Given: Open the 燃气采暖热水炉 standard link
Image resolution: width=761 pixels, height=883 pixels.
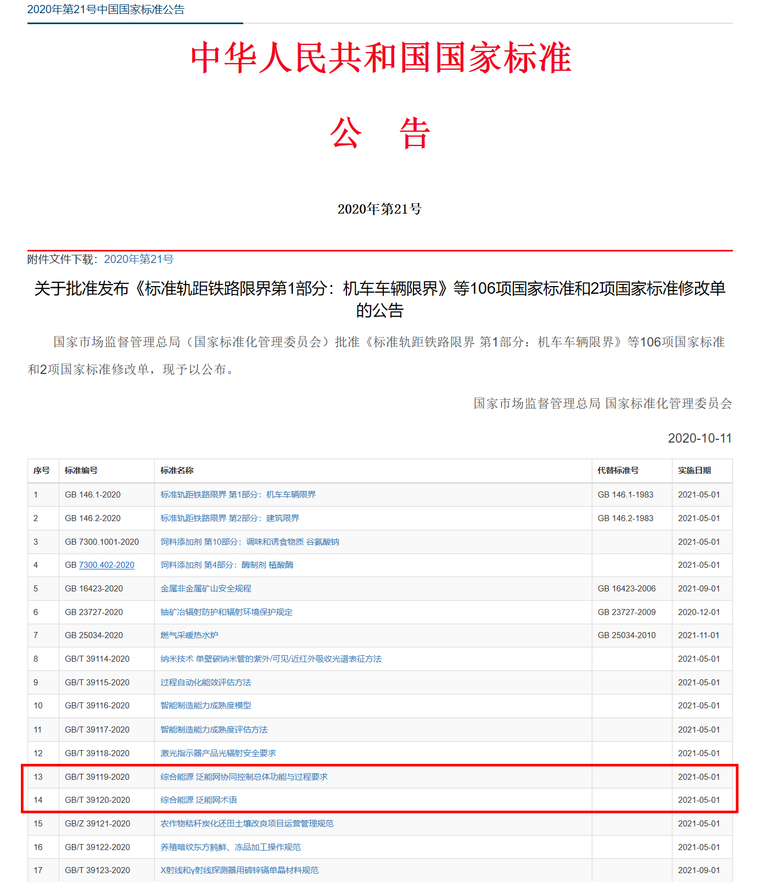Looking at the screenshot, I should 189,635.
